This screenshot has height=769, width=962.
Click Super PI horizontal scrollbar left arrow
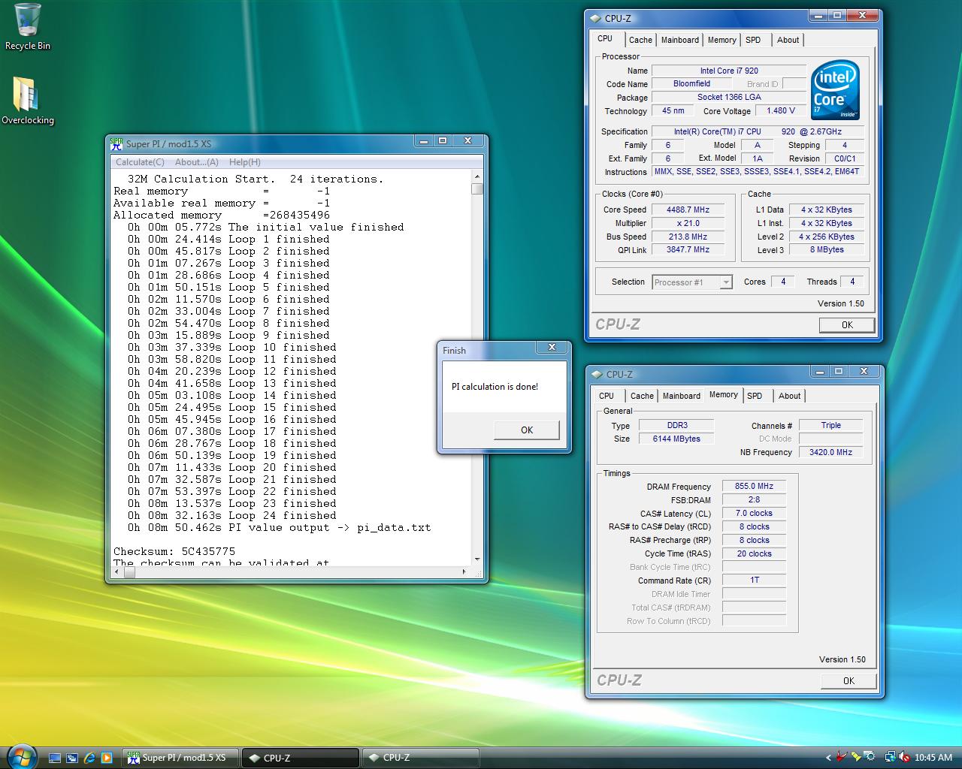click(x=117, y=572)
